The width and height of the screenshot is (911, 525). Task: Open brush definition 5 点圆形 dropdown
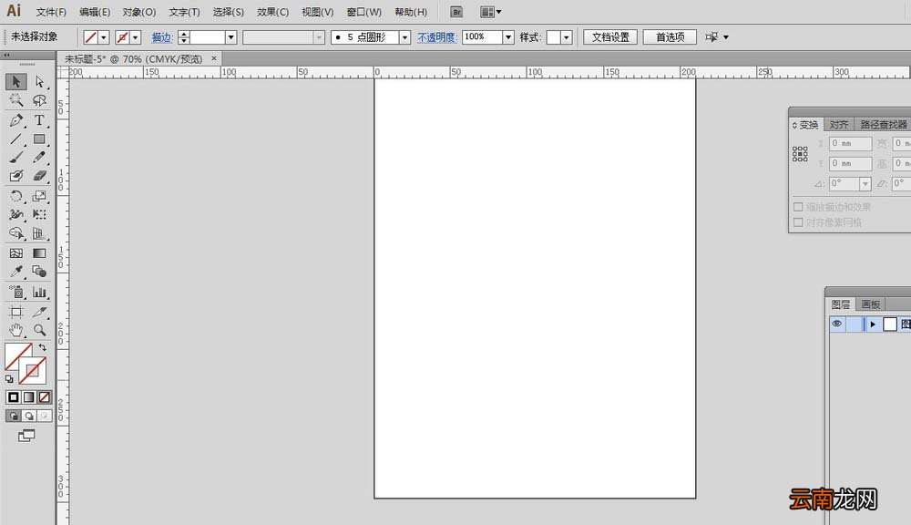click(x=405, y=37)
